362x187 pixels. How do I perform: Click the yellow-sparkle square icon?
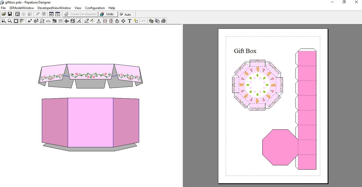point(136,21)
